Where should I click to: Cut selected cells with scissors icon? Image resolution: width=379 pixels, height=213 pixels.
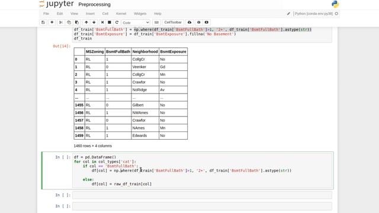coord(61,22)
